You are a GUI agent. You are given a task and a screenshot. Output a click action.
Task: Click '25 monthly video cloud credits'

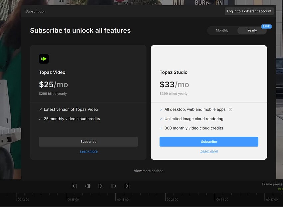click(x=72, y=119)
